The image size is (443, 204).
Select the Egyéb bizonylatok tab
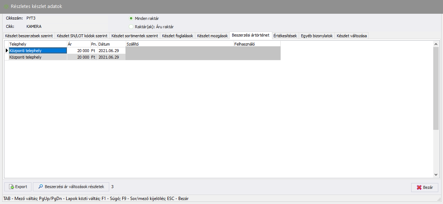[x=316, y=36]
